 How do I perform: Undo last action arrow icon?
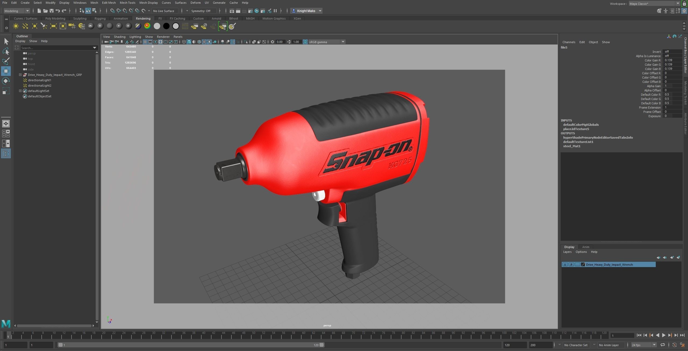point(58,11)
